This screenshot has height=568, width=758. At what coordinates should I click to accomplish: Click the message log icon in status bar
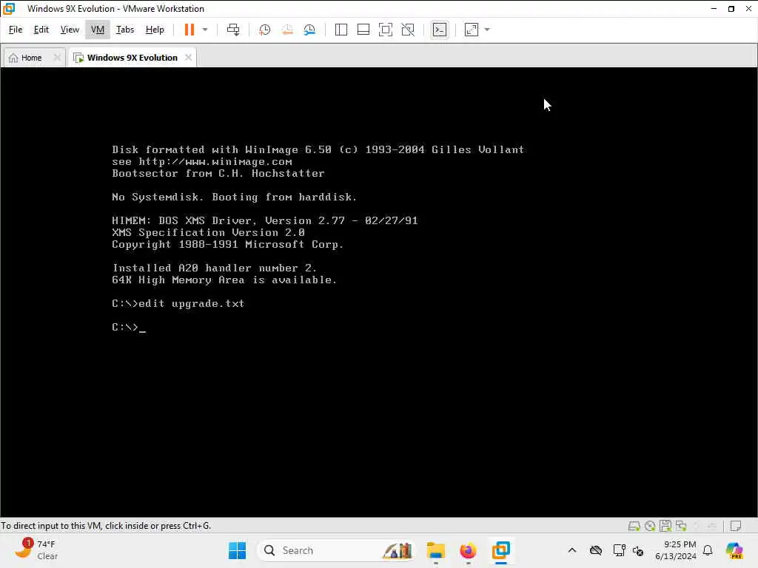736,526
